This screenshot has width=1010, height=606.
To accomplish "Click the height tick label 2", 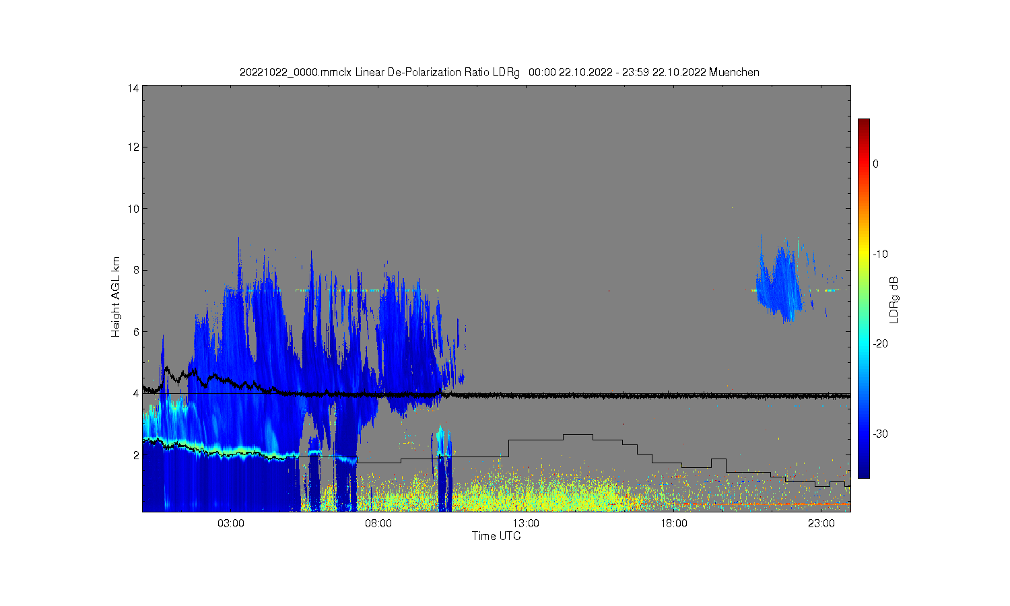I will [136, 455].
